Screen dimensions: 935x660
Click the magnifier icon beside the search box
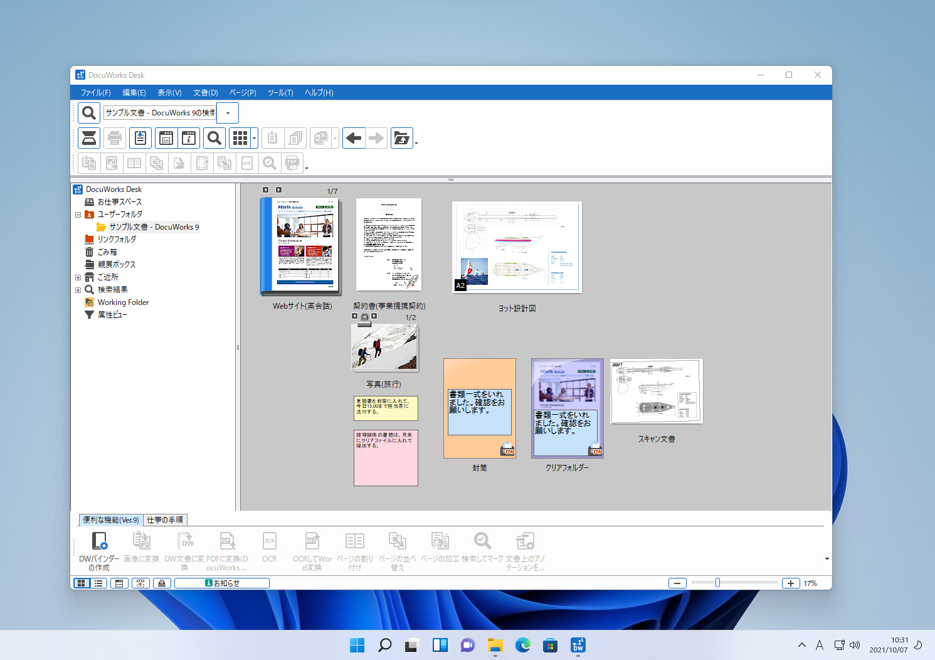click(89, 113)
